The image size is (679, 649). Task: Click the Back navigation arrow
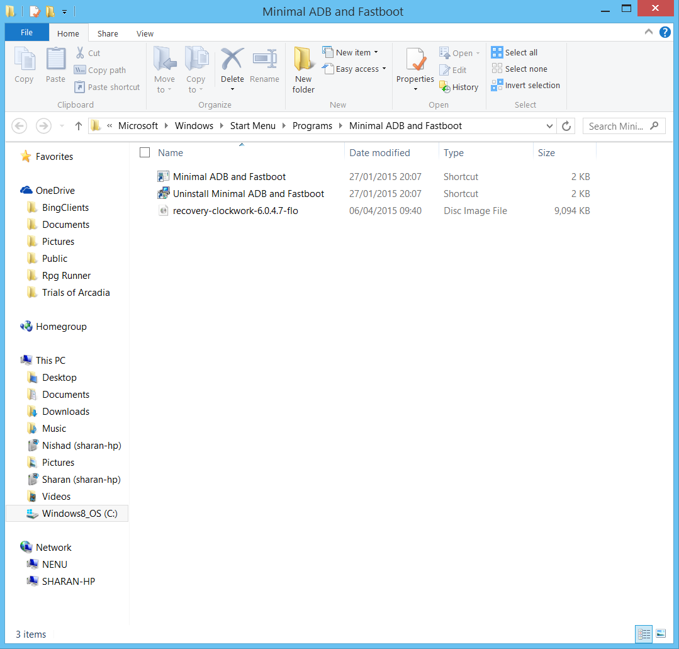click(19, 126)
